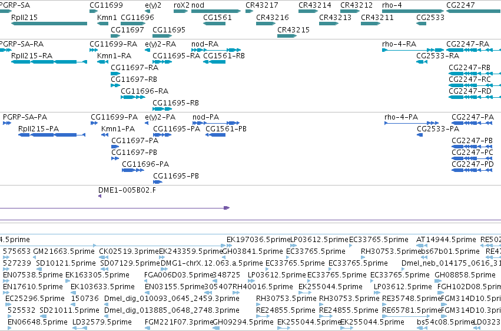Select the CR43215 gene bar

tap(287, 36)
